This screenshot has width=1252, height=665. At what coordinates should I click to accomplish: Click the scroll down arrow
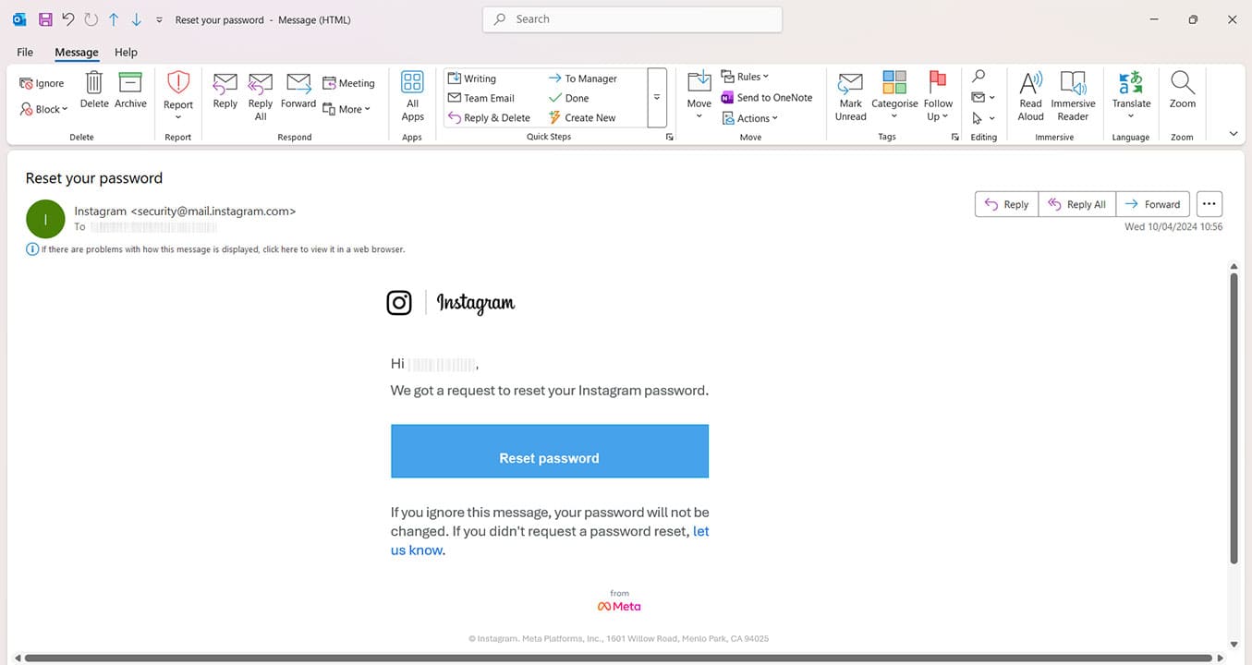1234,644
